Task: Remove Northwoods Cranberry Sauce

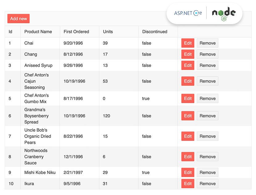Action: [x=207, y=157]
